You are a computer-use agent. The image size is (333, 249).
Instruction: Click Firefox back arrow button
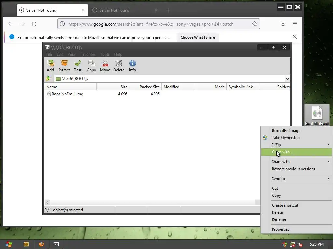[x=11, y=24]
